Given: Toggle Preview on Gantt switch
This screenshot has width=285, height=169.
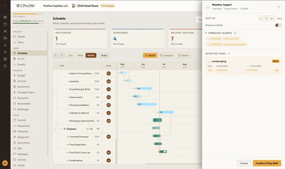Looking at the screenshot, I should (278, 25).
